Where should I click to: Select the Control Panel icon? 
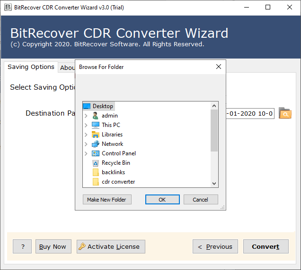point(96,153)
